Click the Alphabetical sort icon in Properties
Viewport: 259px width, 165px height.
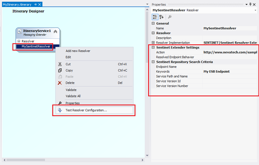pos(161,16)
